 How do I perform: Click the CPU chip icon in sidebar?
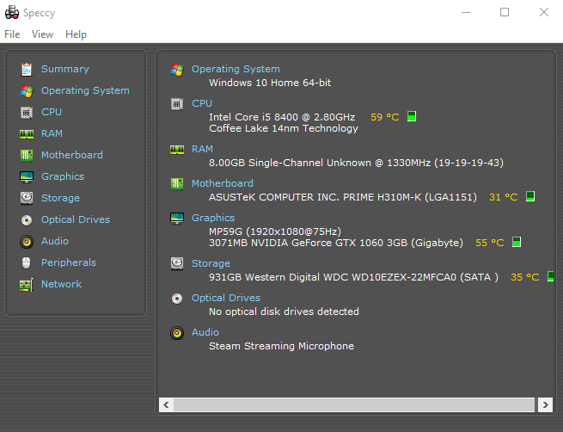click(26, 113)
